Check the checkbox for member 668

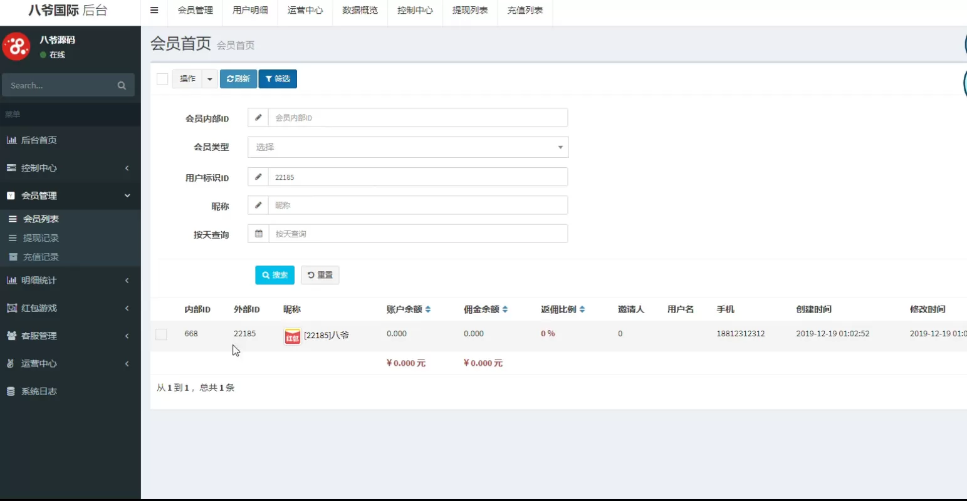[161, 334]
